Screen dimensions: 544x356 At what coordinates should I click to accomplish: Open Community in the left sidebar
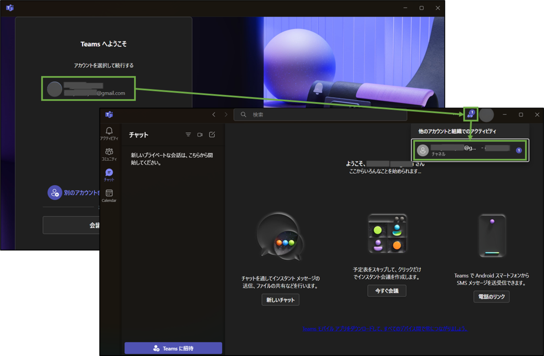[x=109, y=154]
